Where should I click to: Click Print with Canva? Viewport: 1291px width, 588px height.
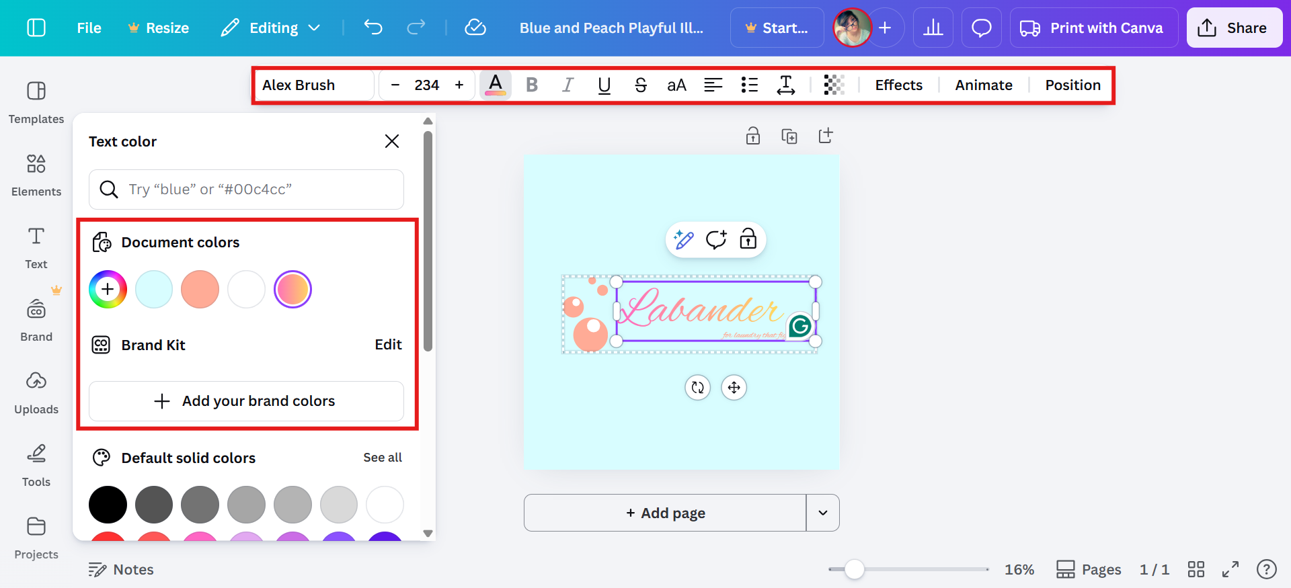[1094, 28]
